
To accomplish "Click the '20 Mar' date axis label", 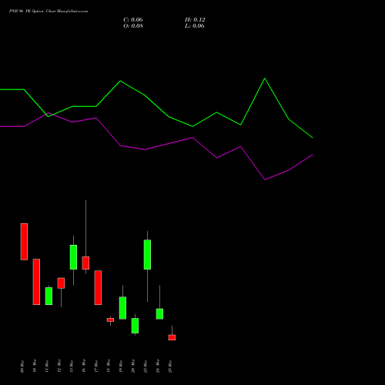I will 133,366.
